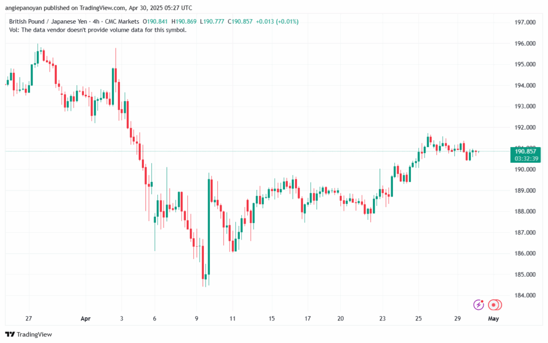Click the 186.000 price axis label
This screenshot has width=548, height=343.
tap(525, 253)
